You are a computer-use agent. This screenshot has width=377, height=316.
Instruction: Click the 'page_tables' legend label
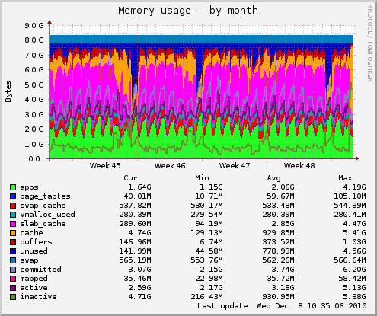[x=45, y=196]
